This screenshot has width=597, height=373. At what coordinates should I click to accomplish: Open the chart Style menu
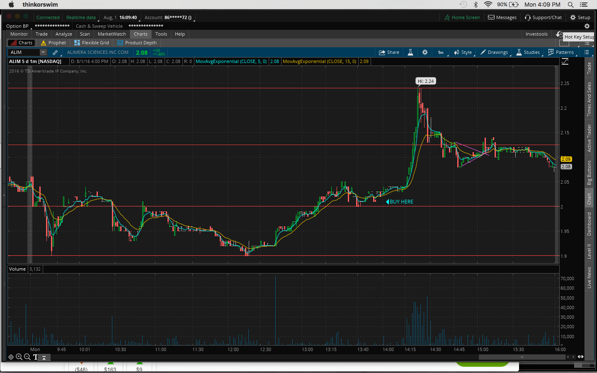(463, 52)
